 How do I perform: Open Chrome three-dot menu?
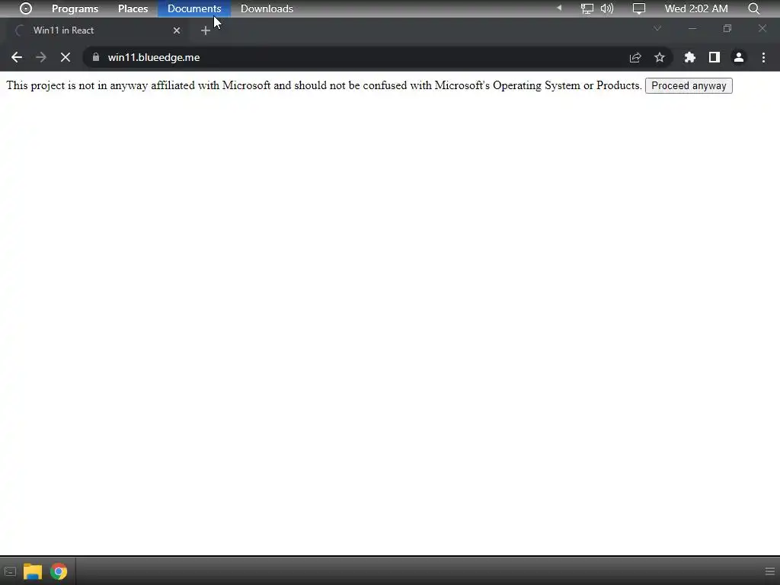click(x=763, y=57)
